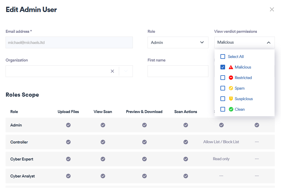The image size is (281, 188).
Task: Click the red Restricted no-entry icon
Action: 231,78
